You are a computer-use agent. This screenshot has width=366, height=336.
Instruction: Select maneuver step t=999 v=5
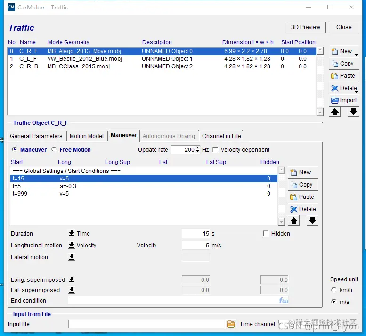[x=144, y=194]
